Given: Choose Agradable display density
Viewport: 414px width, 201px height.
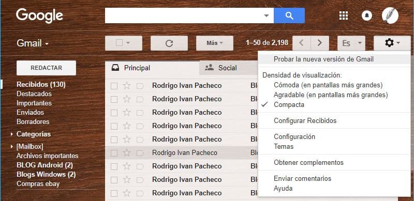Looking at the screenshot, I should (x=331, y=95).
